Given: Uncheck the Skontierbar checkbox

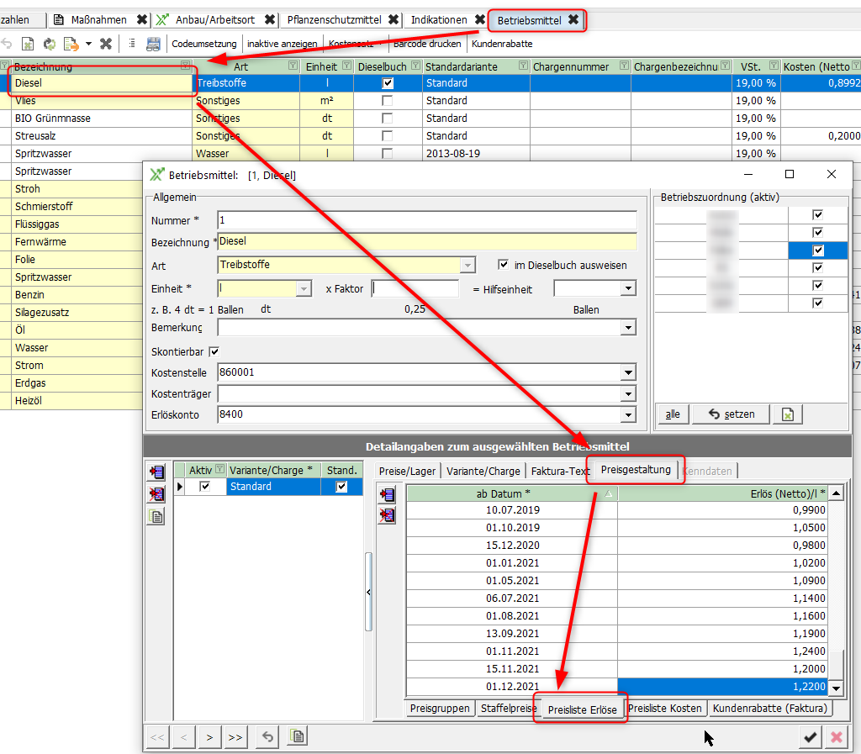Looking at the screenshot, I should pyautogui.click(x=214, y=351).
